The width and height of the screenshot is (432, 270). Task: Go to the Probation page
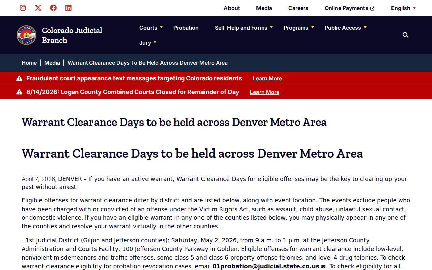(x=186, y=28)
